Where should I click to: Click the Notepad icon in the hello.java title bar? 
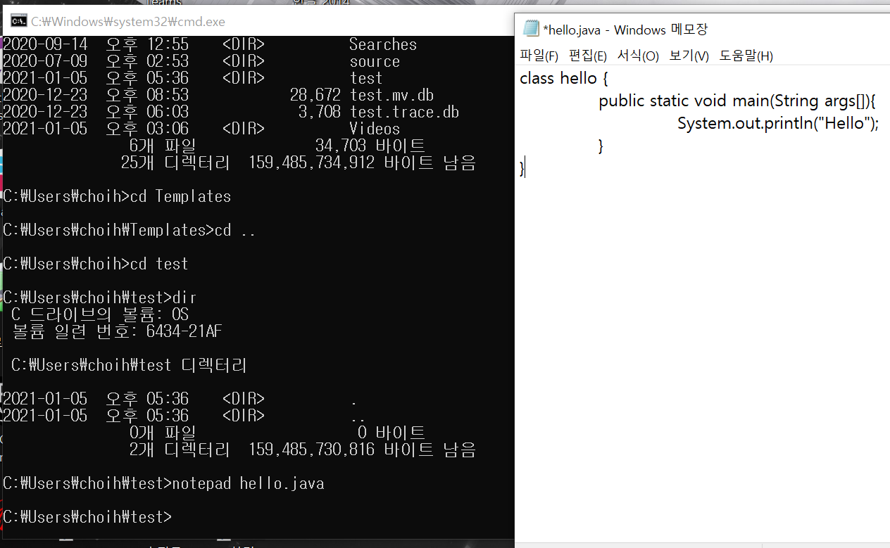tap(531, 30)
